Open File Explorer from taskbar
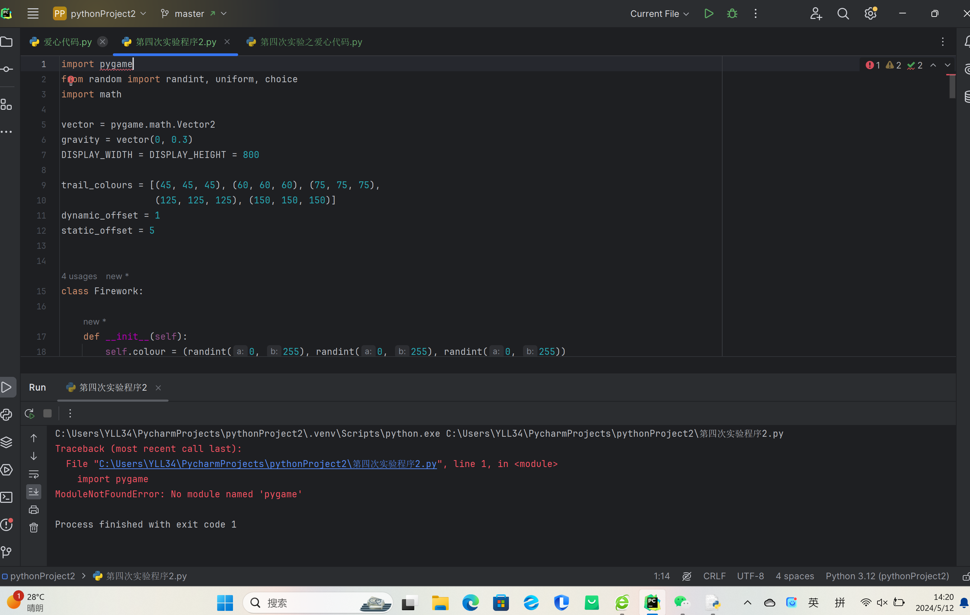Screen dimensions: 970x615 click(x=440, y=603)
